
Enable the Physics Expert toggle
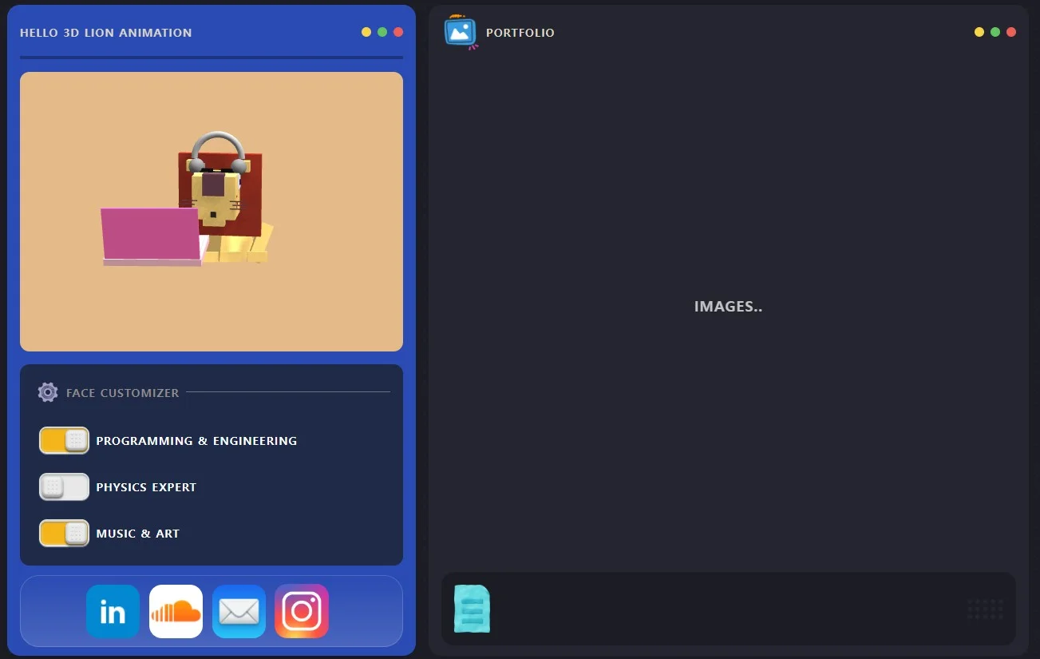pyautogui.click(x=64, y=486)
